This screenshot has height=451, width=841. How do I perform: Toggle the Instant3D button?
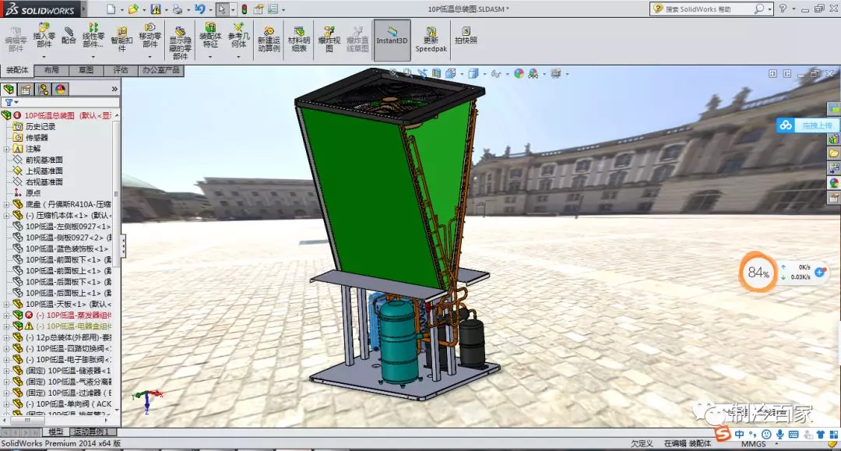[x=392, y=40]
